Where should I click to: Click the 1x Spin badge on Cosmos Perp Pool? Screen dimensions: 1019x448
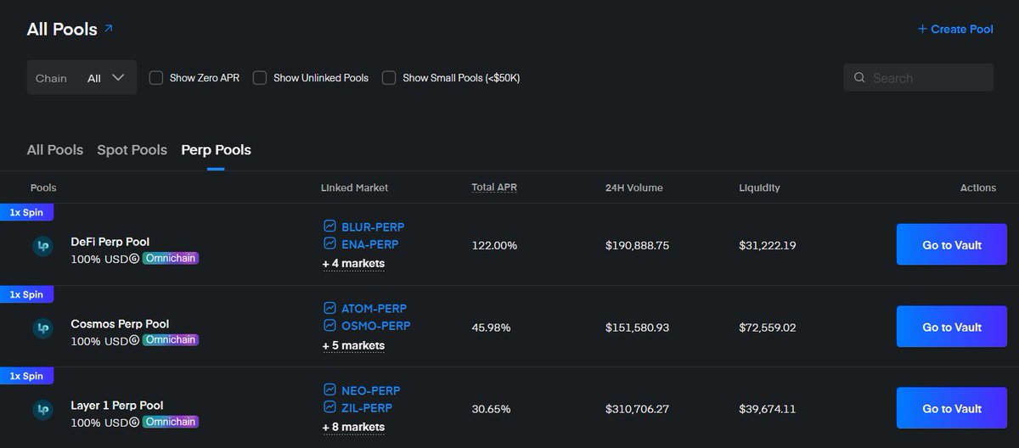coord(27,294)
